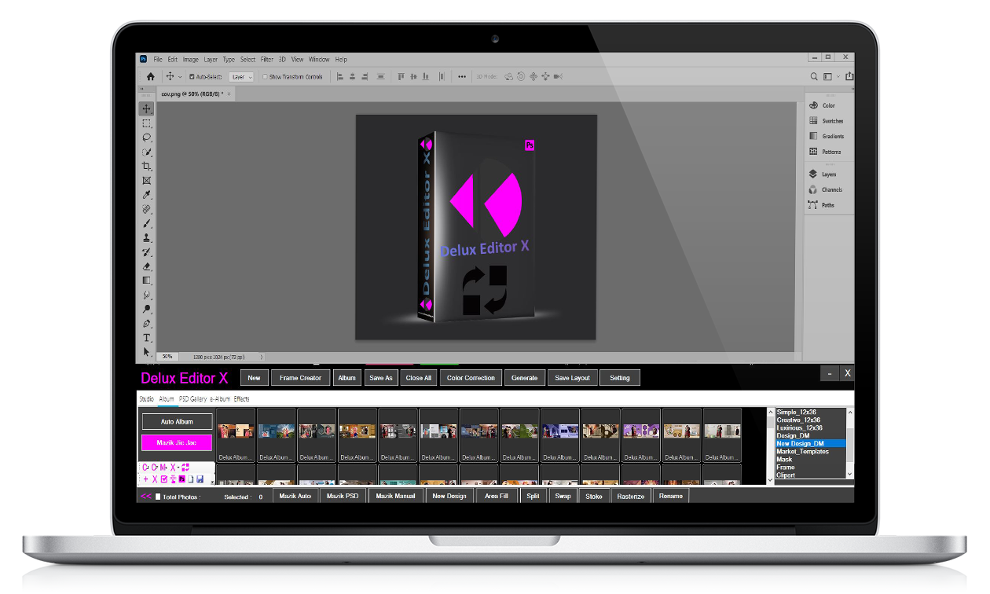This screenshot has height=594, width=990.
Task: Click the align left edges icon
Action: coord(340,77)
